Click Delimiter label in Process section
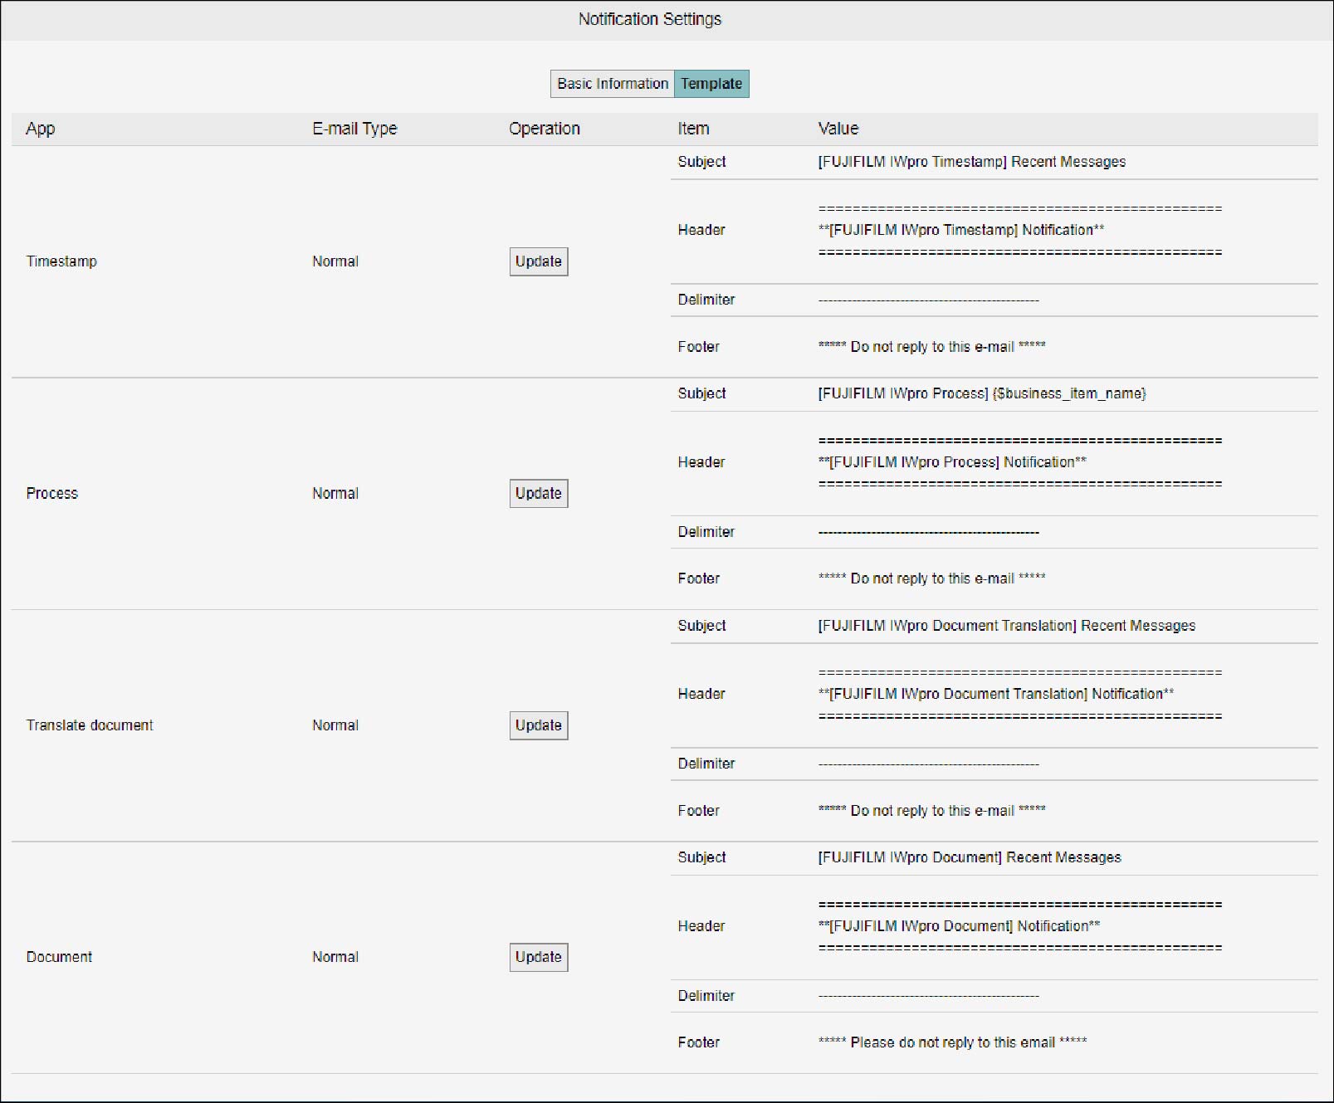The height and width of the screenshot is (1103, 1334). [x=706, y=532]
